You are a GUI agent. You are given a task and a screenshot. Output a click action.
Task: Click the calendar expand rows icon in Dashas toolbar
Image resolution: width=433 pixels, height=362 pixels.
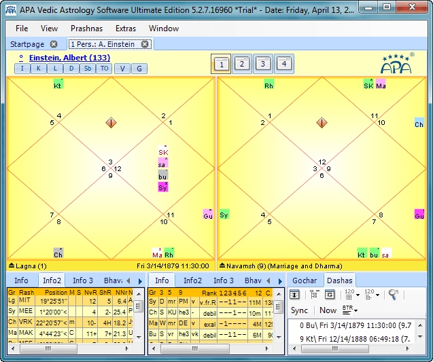[x=294, y=294]
